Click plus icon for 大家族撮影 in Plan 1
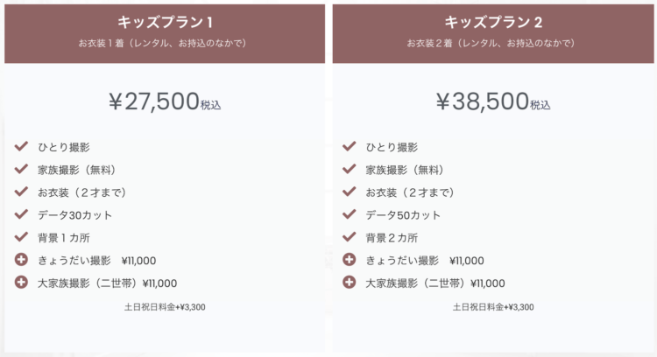This screenshot has height=357, width=657. point(21,282)
